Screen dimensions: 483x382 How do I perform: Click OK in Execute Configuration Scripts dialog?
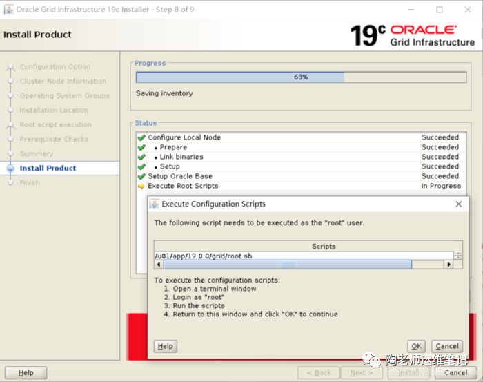point(416,346)
